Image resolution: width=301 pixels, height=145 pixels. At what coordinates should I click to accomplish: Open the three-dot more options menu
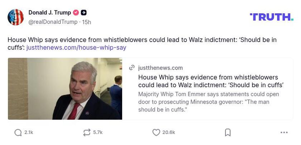pos(284,132)
